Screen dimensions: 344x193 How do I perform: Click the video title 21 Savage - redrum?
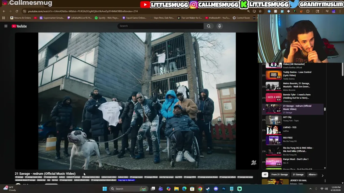point(45,174)
